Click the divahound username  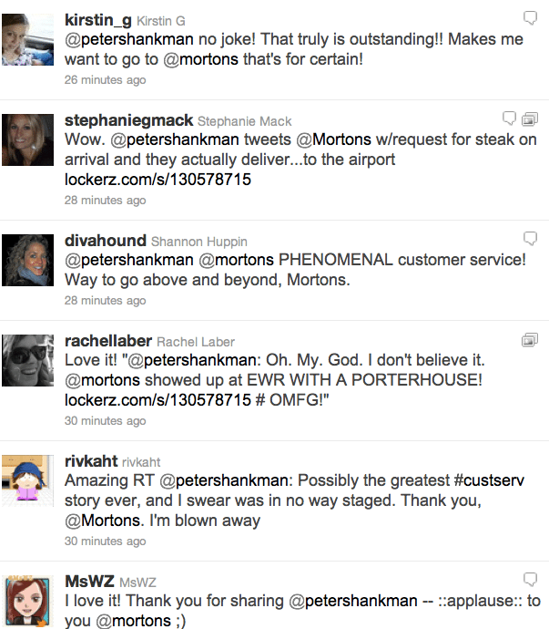click(x=105, y=241)
